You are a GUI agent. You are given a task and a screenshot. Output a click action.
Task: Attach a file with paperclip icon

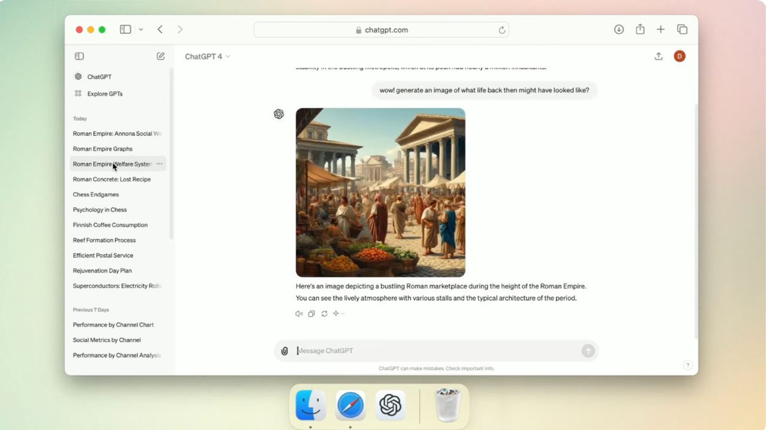(x=285, y=351)
